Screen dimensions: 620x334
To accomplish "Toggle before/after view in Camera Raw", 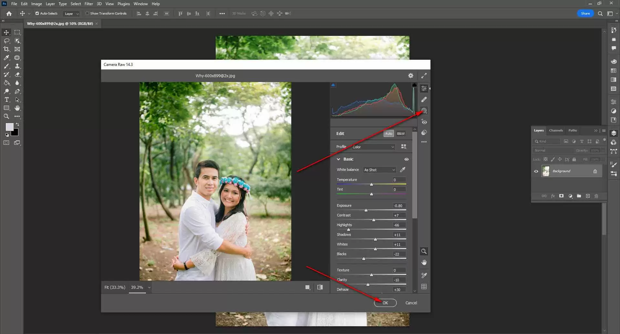I will coord(320,287).
